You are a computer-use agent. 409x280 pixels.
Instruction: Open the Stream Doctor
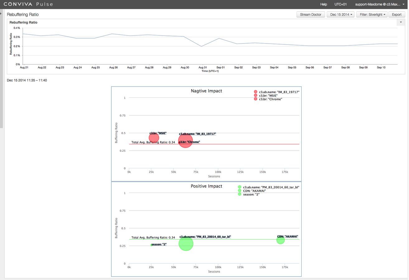(311, 15)
